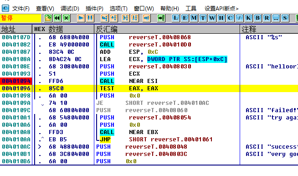Click the restart program rewind icon

pos(57,18)
